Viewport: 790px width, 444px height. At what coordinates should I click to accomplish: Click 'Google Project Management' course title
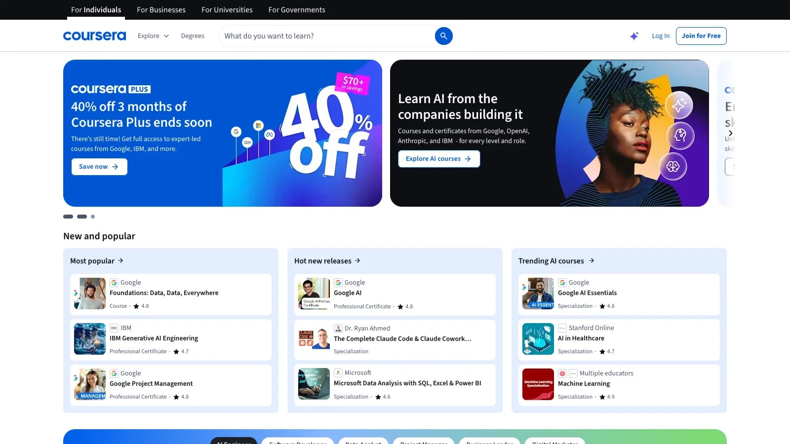tap(151, 384)
